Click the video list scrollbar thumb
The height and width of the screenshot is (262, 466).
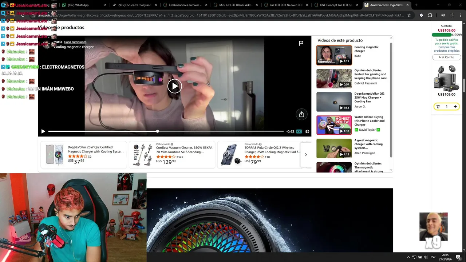point(391,100)
